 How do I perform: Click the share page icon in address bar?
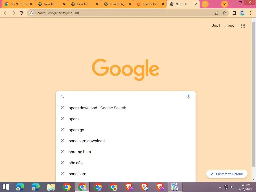pyautogui.click(x=216, y=13)
